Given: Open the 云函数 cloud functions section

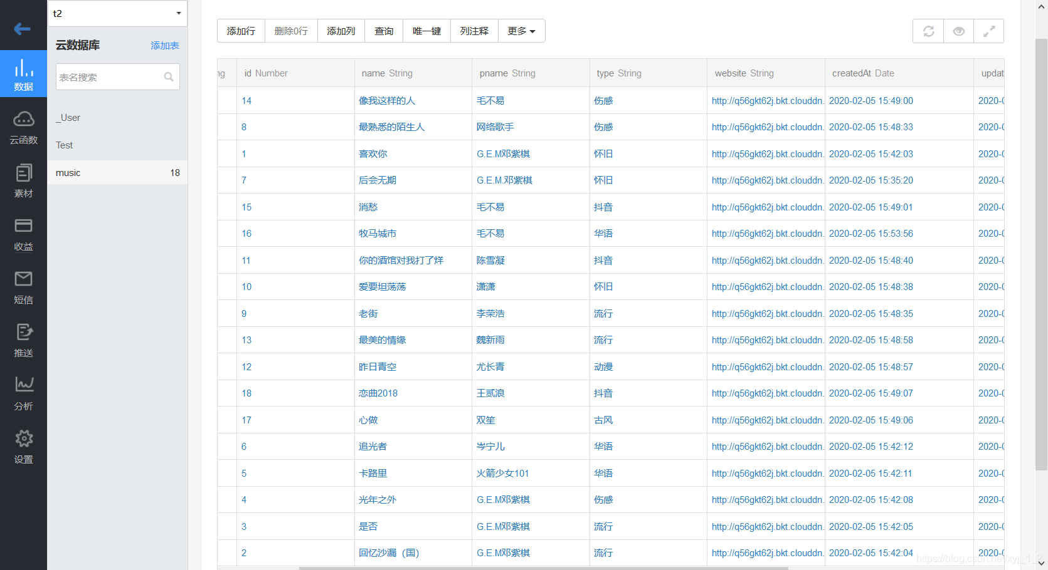Looking at the screenshot, I should 23,128.
